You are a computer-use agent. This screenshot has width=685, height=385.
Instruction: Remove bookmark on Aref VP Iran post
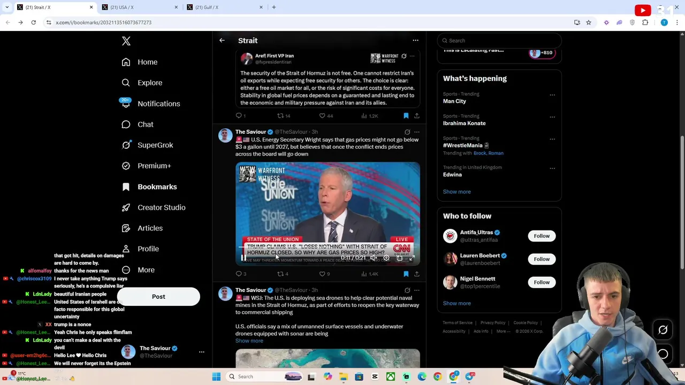coord(406,115)
